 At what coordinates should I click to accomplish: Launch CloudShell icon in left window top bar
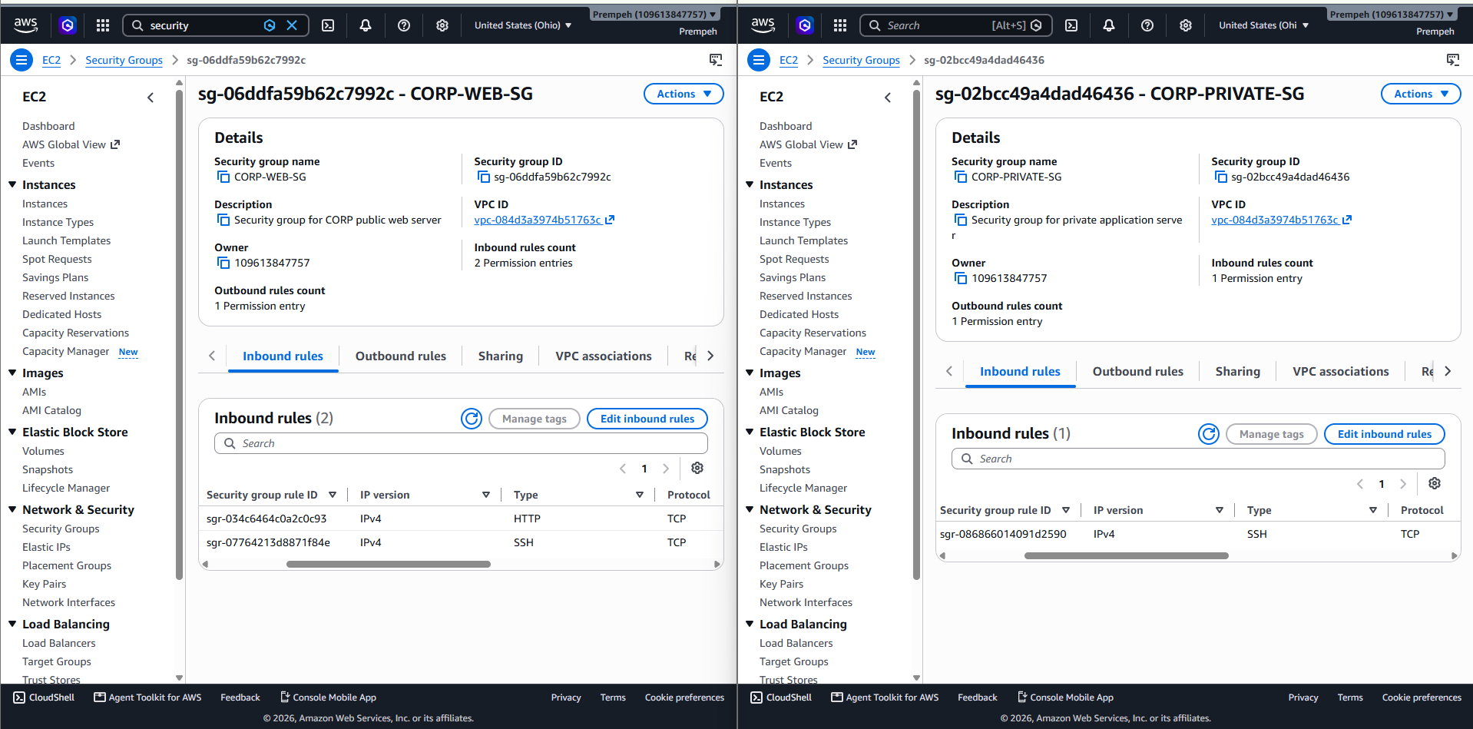(328, 25)
